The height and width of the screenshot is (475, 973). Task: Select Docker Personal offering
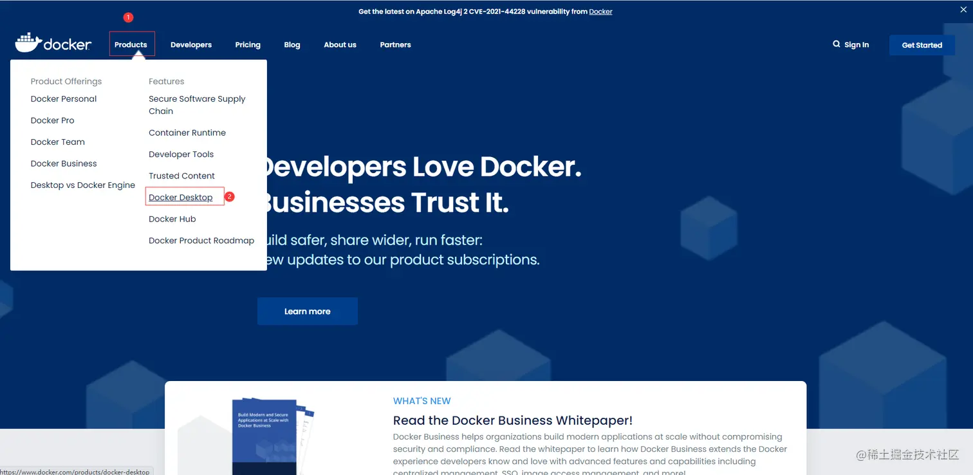tap(64, 98)
